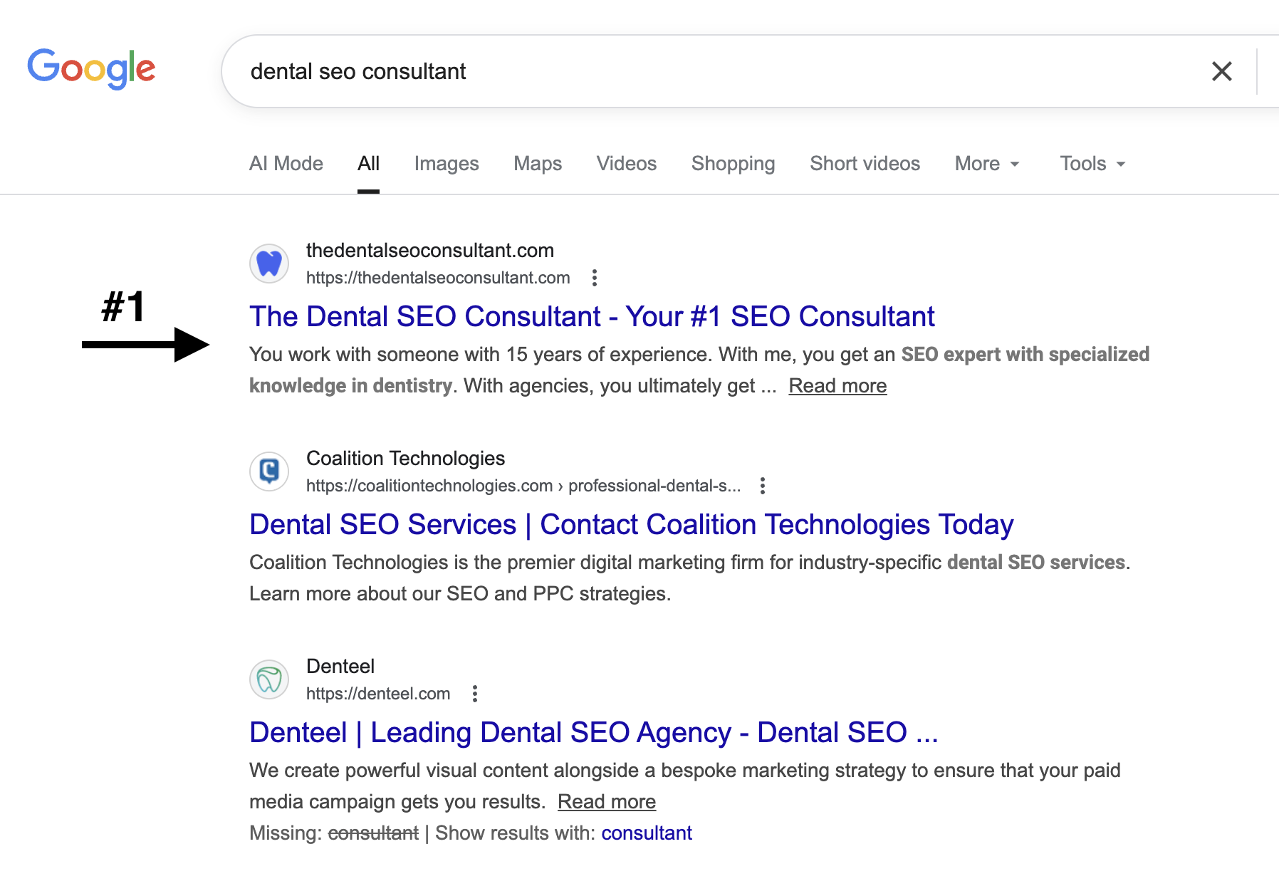Show results with consultant included
Screen dimensions: 1279x886
647,833
